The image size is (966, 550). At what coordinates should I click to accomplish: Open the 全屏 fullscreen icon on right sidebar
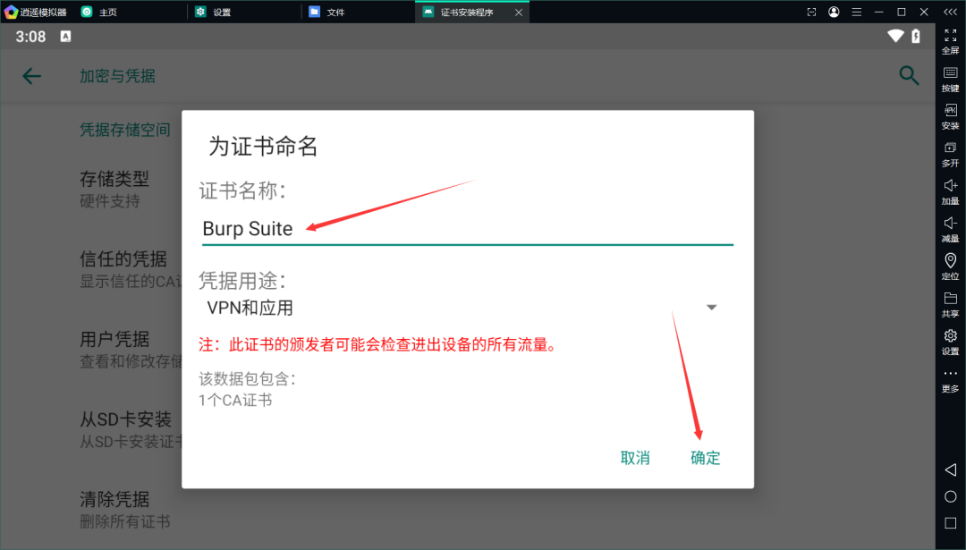tap(950, 42)
